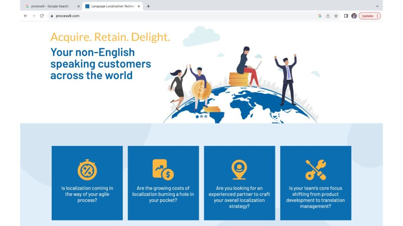The height and width of the screenshot is (226, 403).
Task: Toggle the side panel icon near the avatar
Action: click(345, 16)
